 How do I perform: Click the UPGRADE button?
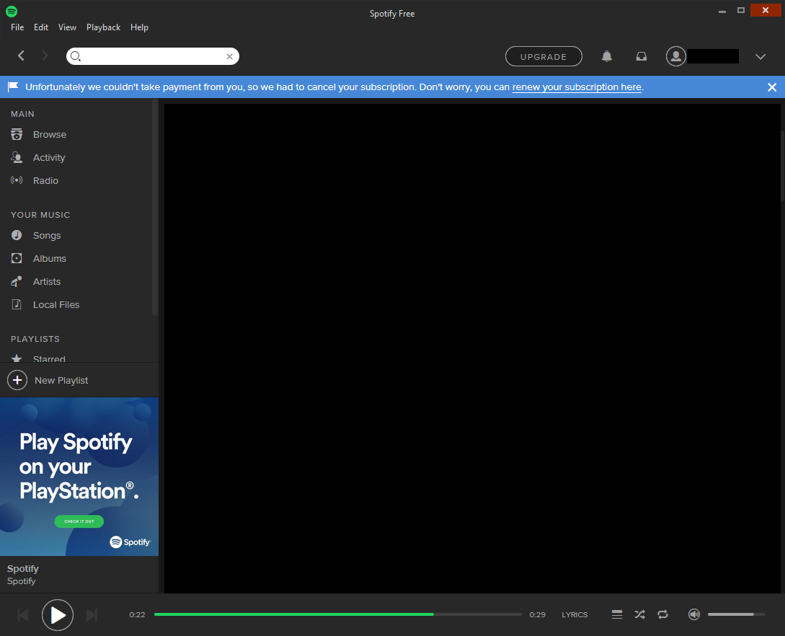point(544,56)
